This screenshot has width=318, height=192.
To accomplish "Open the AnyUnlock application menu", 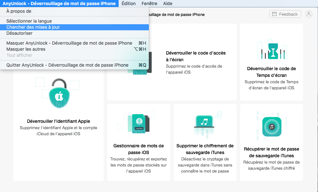I will (59, 4).
